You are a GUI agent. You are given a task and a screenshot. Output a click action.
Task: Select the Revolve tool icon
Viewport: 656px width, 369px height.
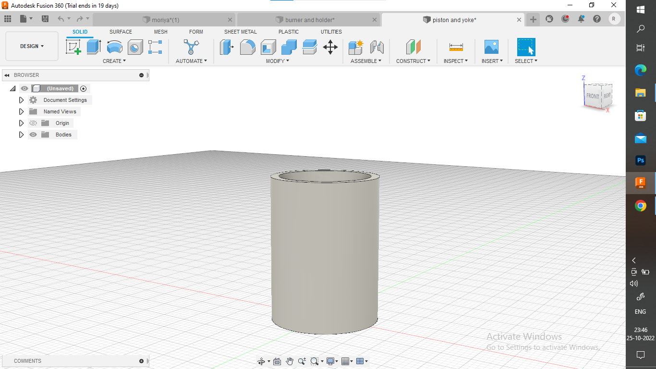[x=114, y=47]
